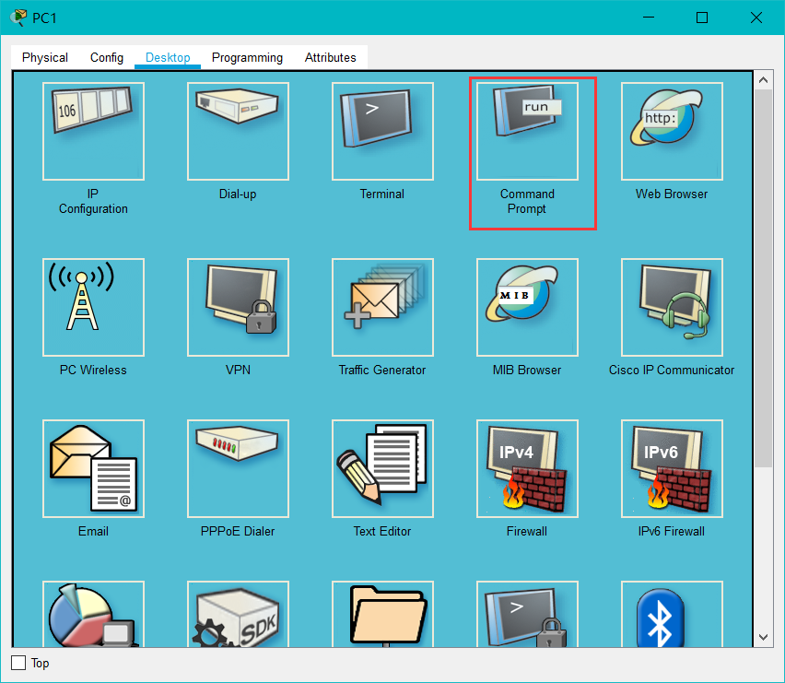Minimize the PC1 window

(649, 18)
